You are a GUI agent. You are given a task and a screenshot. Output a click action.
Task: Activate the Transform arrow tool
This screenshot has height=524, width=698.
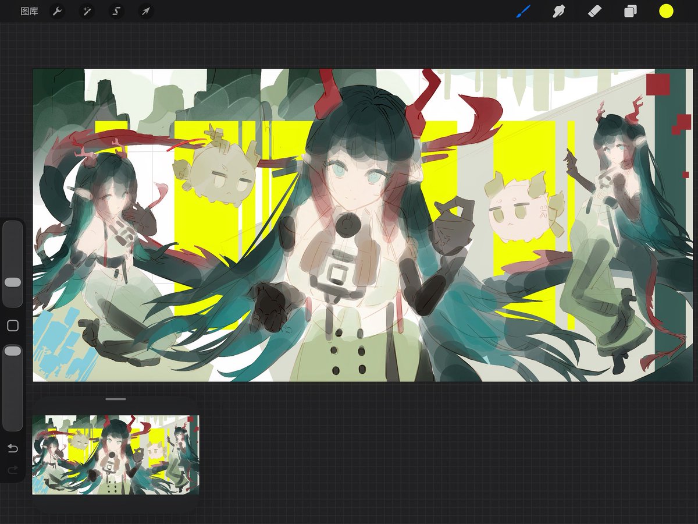[x=145, y=11]
